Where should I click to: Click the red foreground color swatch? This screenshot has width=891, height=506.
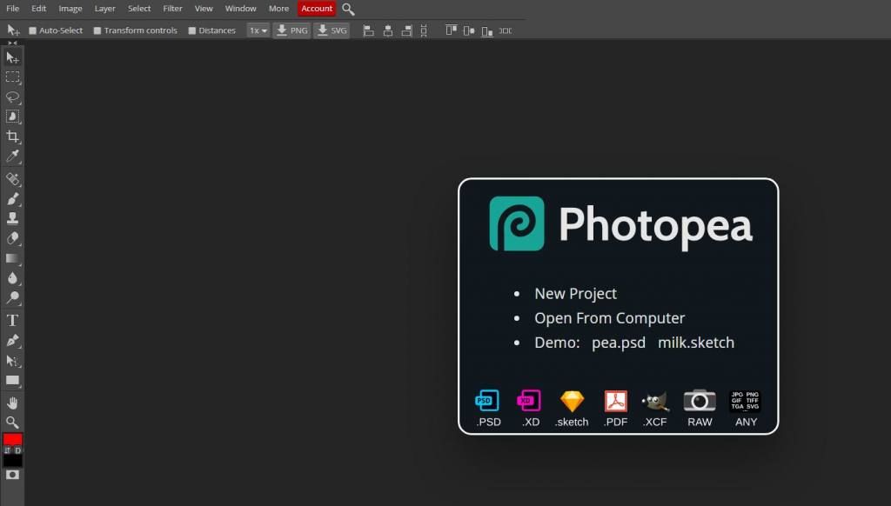(11, 439)
